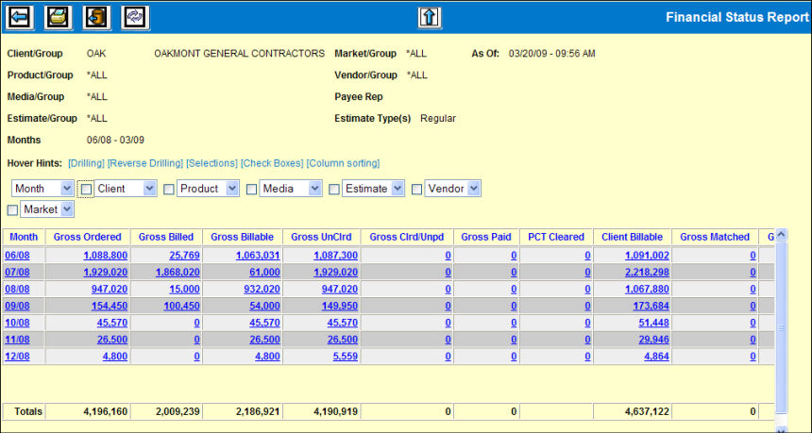
Task: Open the Product dropdown
Action: [x=208, y=189]
